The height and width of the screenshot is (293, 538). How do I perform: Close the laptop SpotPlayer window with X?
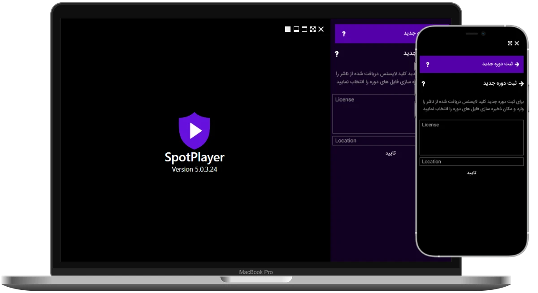(321, 29)
